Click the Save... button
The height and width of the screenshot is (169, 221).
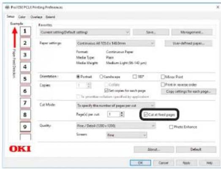[x=151, y=32]
